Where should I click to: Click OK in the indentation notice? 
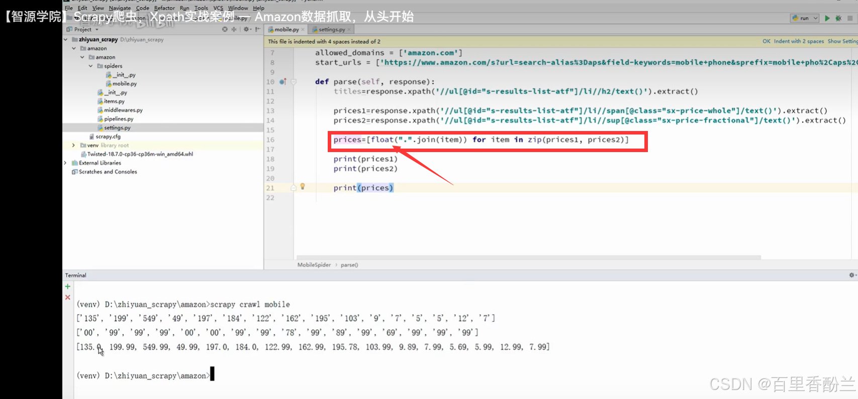[x=766, y=41]
